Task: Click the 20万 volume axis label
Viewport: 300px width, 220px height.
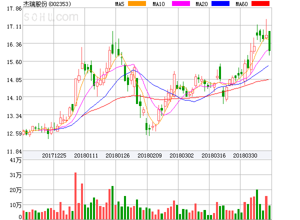Action: coord(15,190)
